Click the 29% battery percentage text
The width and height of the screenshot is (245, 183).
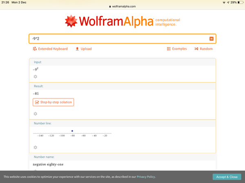(x=234, y=2)
